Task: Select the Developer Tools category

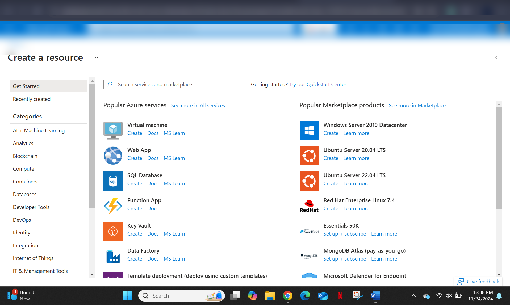Action: (x=31, y=207)
